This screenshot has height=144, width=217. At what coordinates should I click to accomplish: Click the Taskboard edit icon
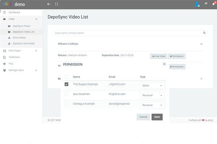(4, 57)
